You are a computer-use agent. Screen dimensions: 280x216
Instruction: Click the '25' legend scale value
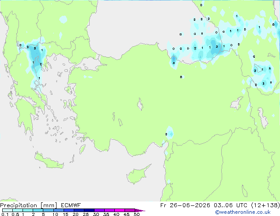pos(86,214)
